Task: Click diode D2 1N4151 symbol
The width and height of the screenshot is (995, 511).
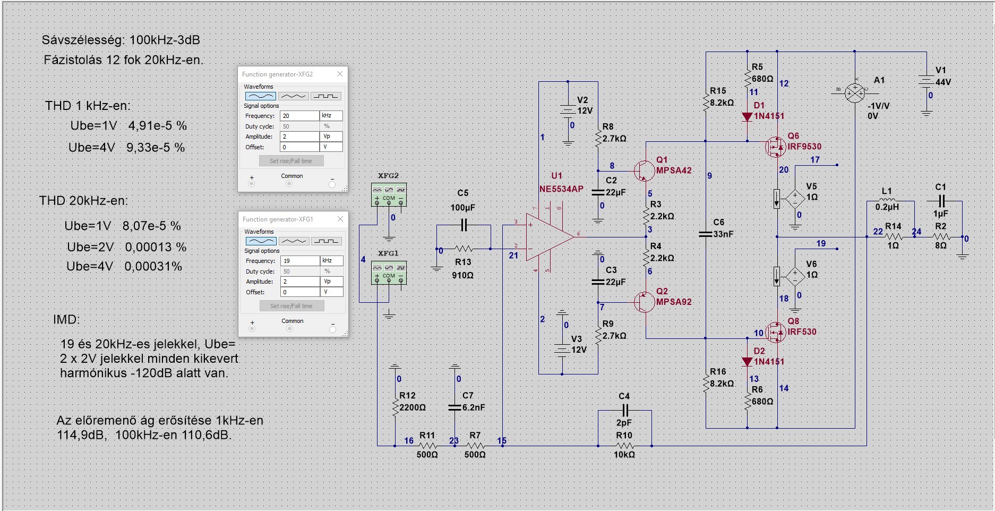Action: (x=747, y=362)
